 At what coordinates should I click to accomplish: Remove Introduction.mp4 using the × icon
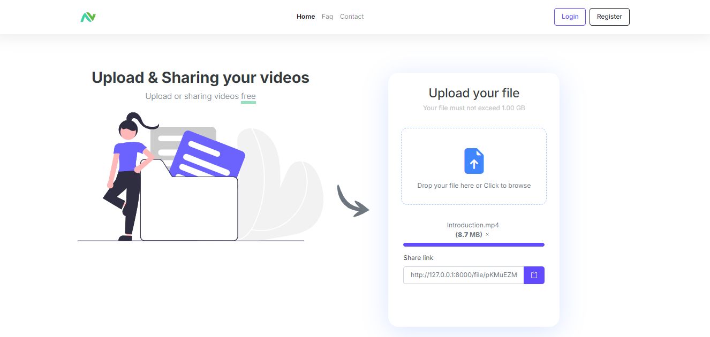487,234
